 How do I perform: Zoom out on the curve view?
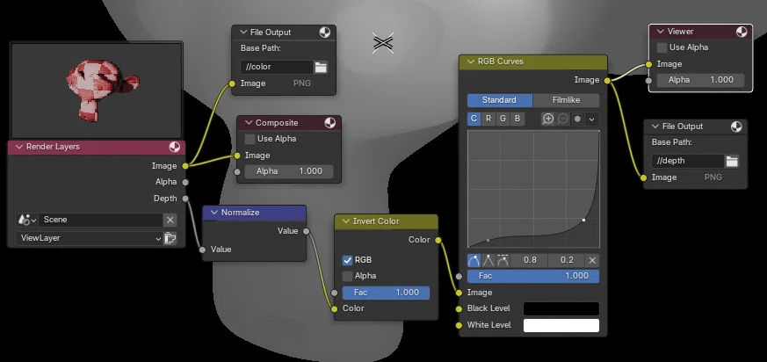pos(562,119)
